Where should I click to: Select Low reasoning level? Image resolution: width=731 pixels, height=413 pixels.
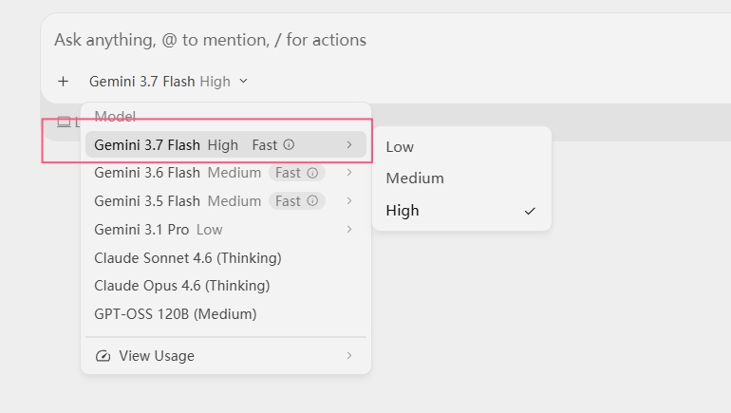(461, 147)
